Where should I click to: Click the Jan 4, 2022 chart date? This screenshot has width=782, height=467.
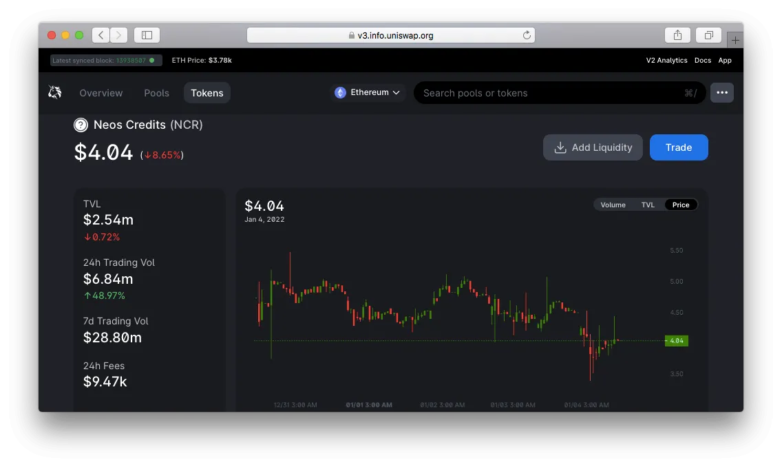coord(264,220)
